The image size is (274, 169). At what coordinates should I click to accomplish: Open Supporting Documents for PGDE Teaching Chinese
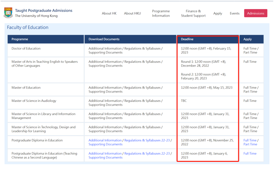106,157
